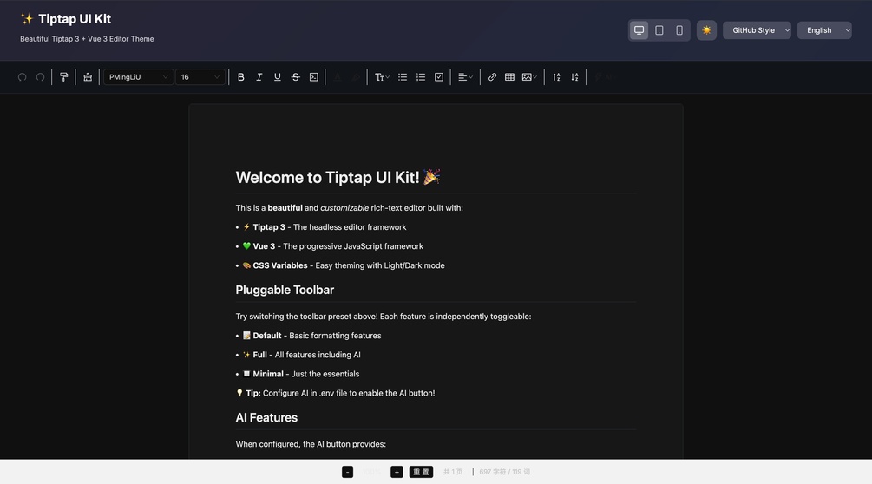Toggle strikethrough formatting

[x=295, y=77]
